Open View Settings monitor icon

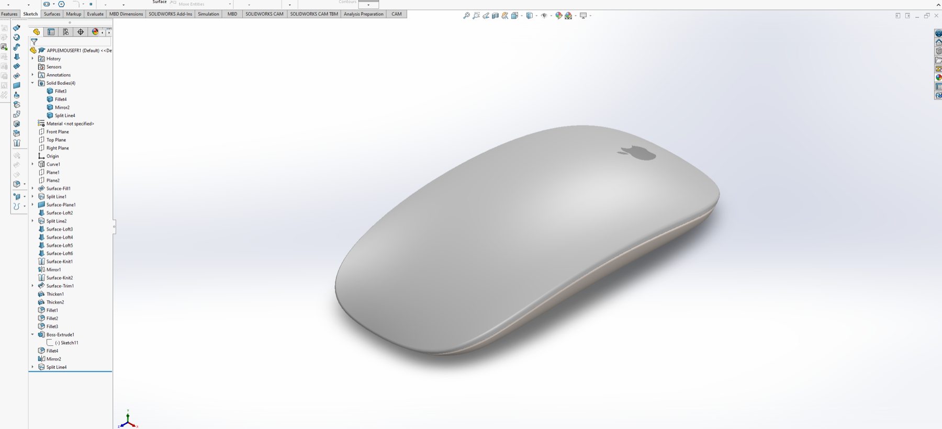pyautogui.click(x=583, y=16)
